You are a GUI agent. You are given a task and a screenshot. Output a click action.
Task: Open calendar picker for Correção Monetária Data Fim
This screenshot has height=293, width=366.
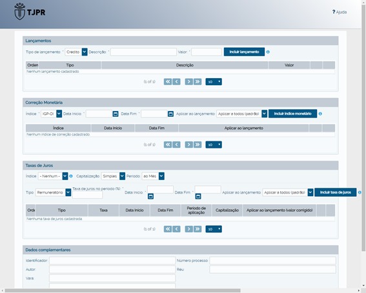170,114
